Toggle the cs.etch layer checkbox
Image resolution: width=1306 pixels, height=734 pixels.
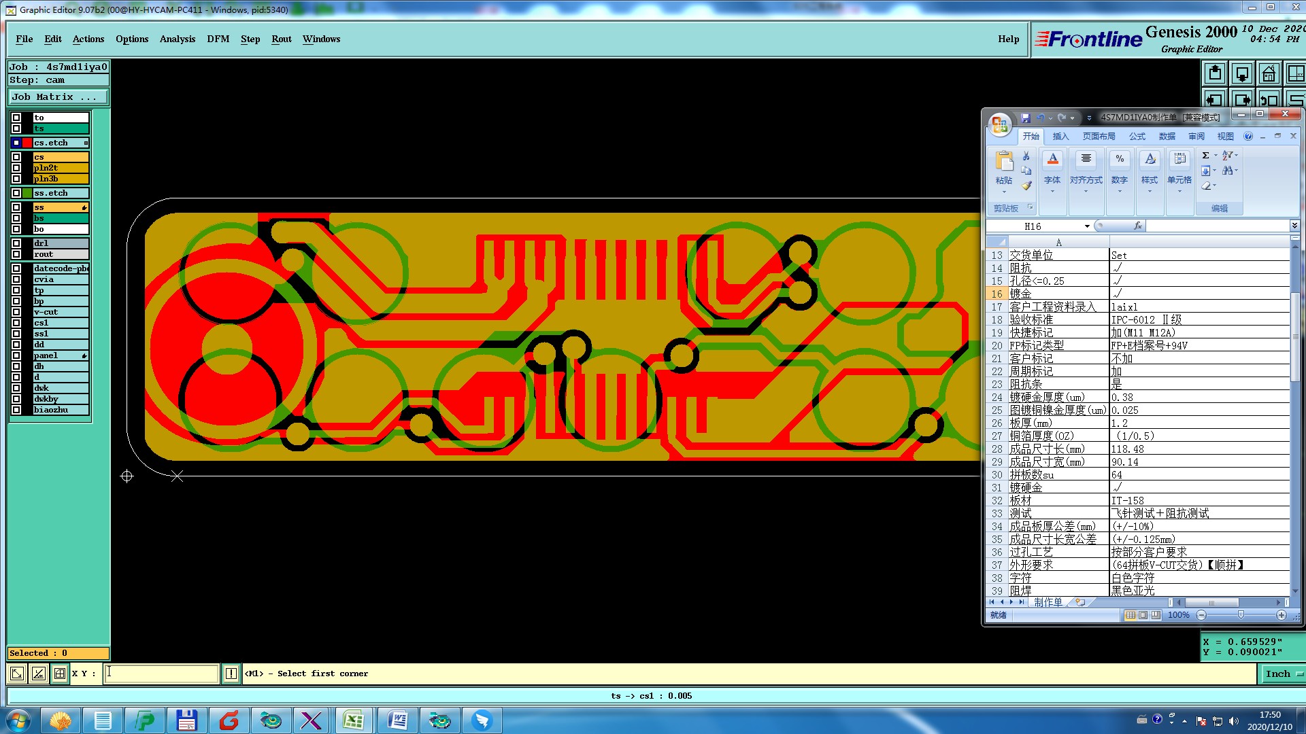pos(16,143)
